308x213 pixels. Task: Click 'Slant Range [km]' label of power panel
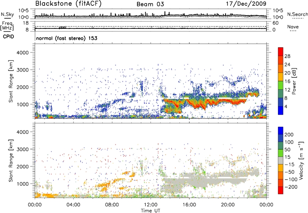click(11, 81)
